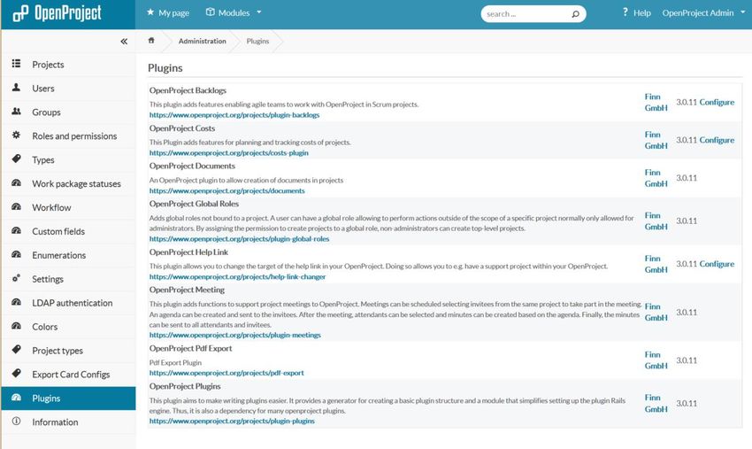Open Users in the sidebar
752x449 pixels.
click(x=43, y=89)
